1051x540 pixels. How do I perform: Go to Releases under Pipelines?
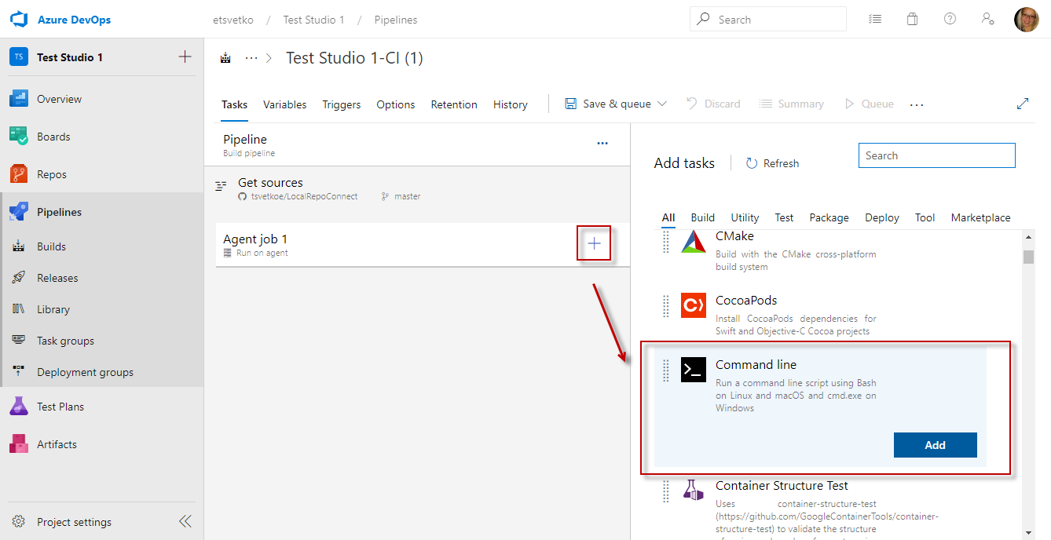pyautogui.click(x=102, y=278)
